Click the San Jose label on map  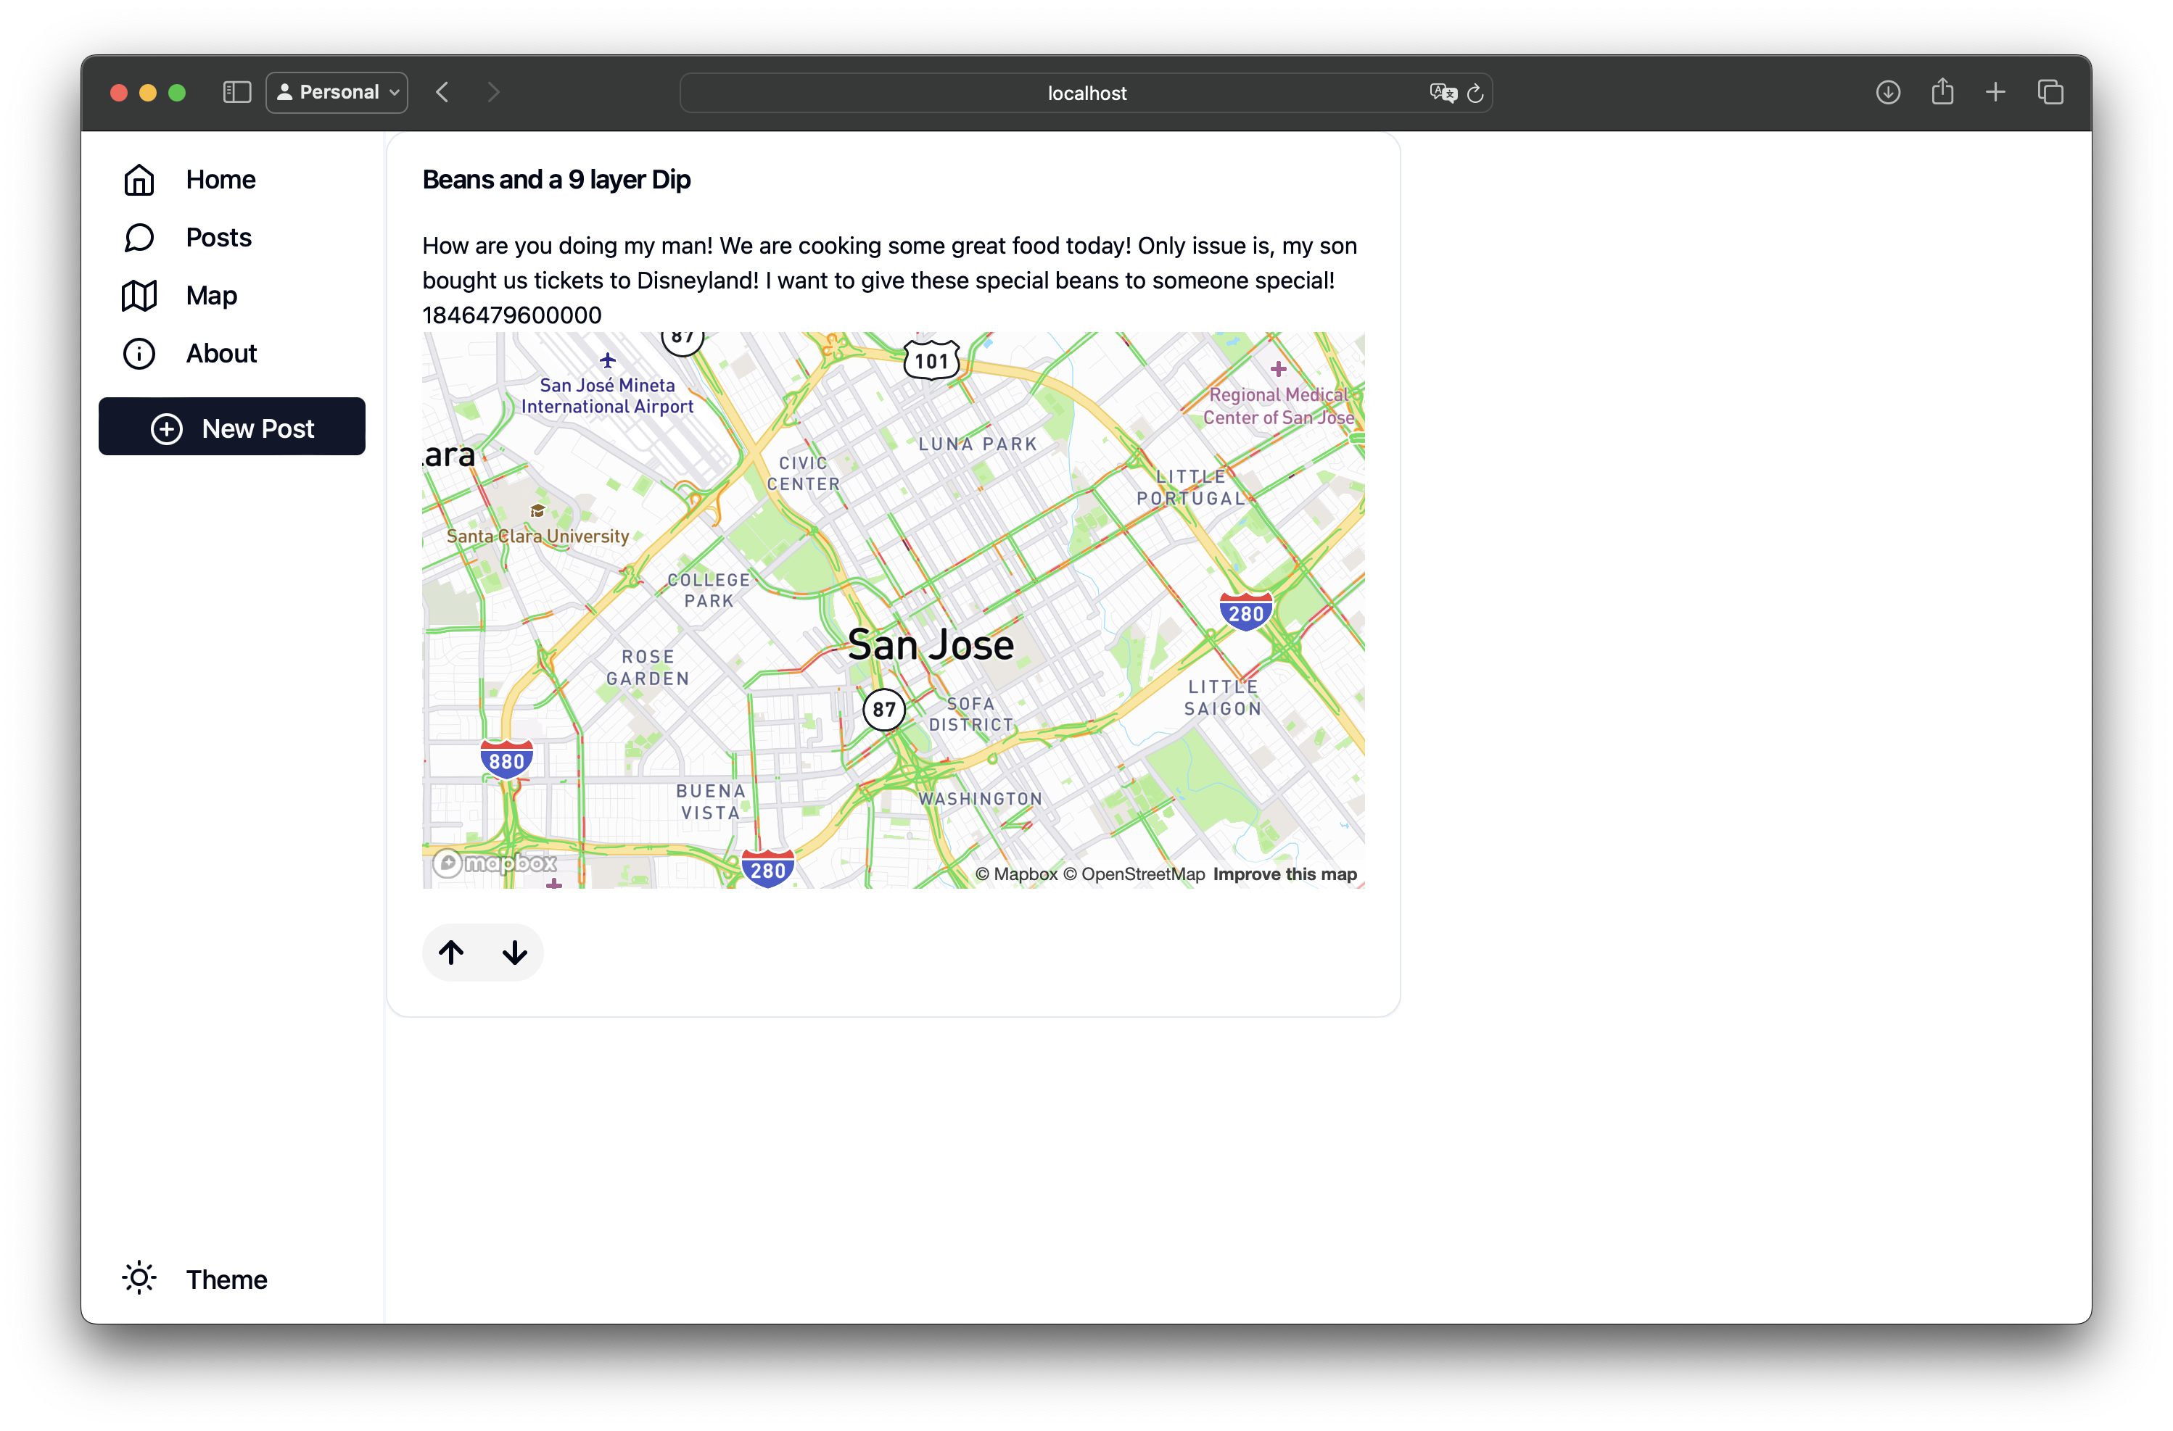(x=929, y=645)
